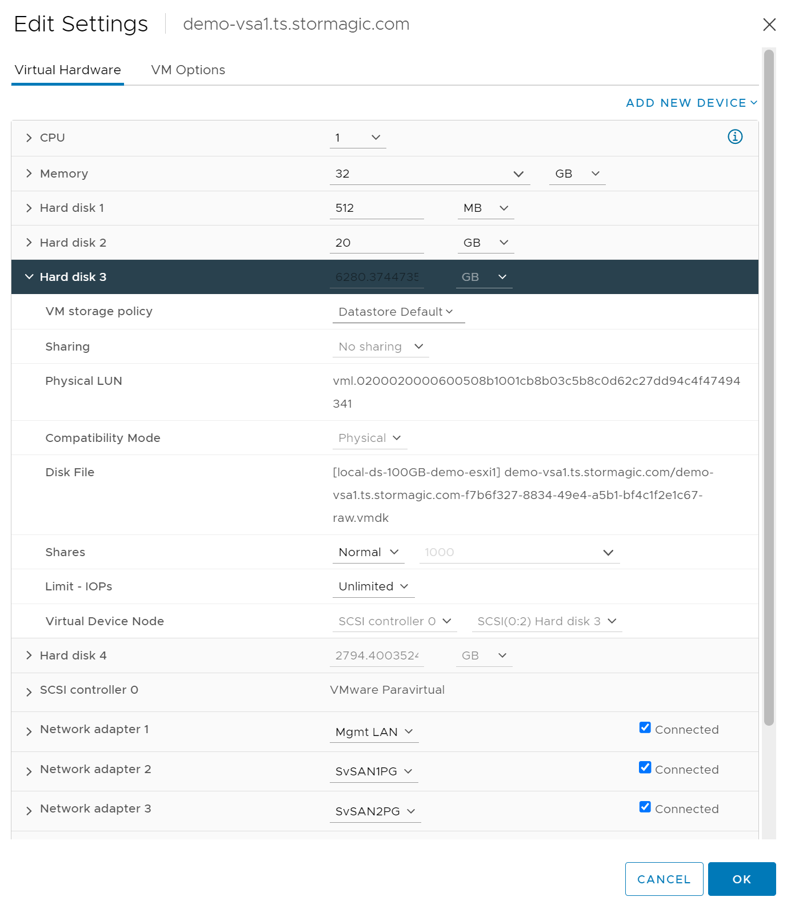The width and height of the screenshot is (787, 901).
Task: Expand Network adapter 2 settings
Action: [x=29, y=771]
